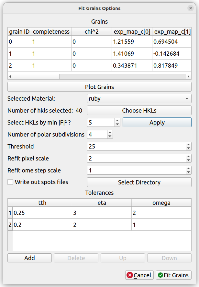
Task: Click the Refit ome step scale field
Action: click(x=137, y=171)
